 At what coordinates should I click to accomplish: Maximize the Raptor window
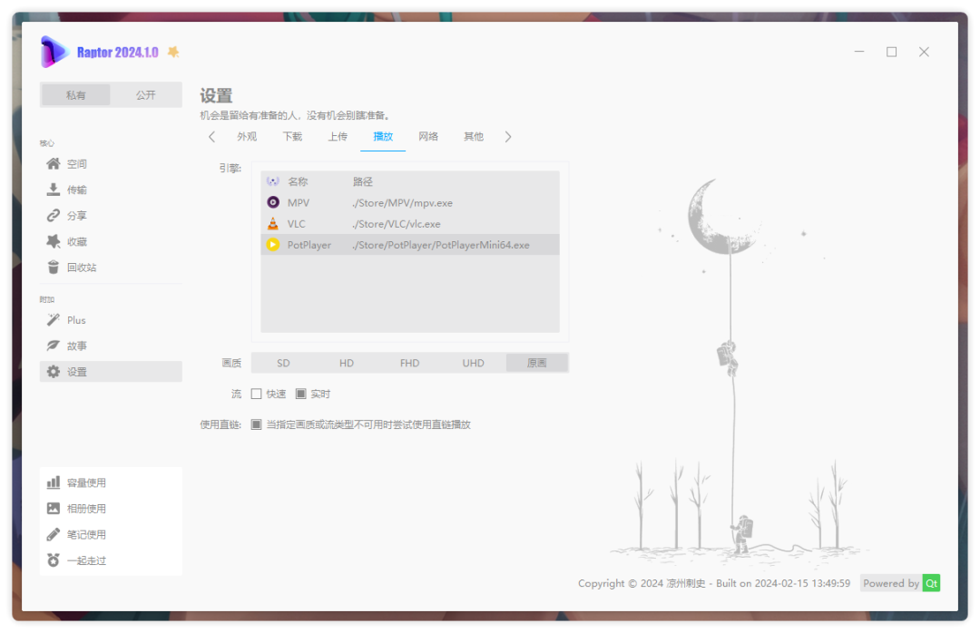pos(892,52)
